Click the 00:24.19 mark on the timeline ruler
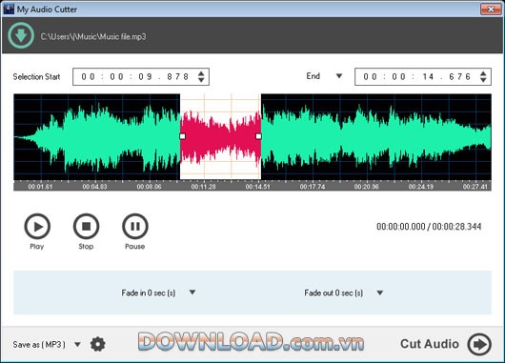This screenshot has width=505, height=363. (x=421, y=187)
